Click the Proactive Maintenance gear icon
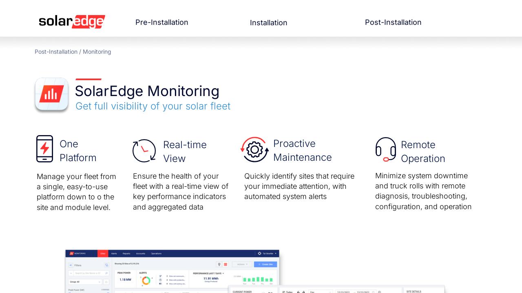This screenshot has height=293, width=522. tap(254, 149)
